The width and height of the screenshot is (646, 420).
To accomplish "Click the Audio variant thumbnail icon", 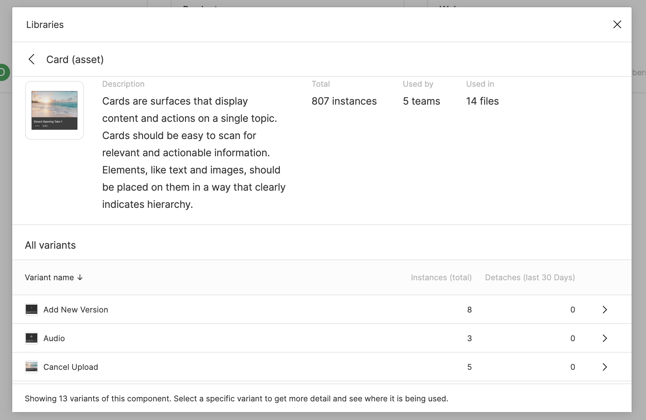I will click(x=32, y=338).
